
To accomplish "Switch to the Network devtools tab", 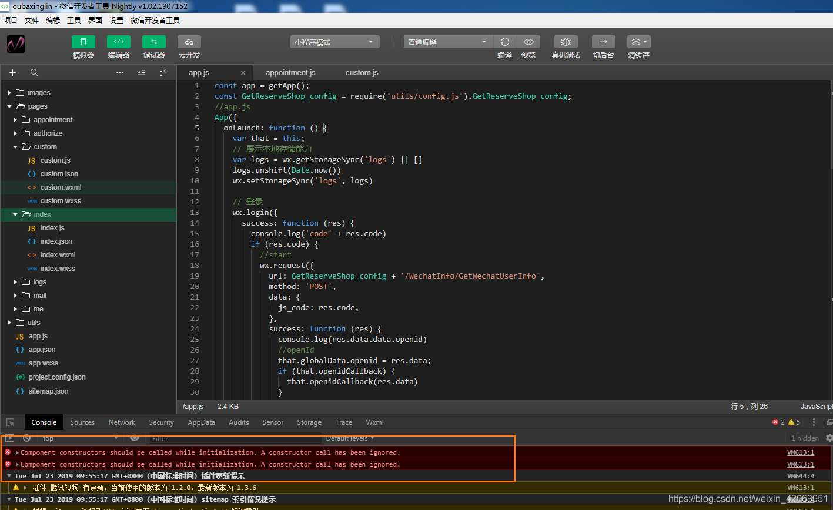I will pos(122,422).
